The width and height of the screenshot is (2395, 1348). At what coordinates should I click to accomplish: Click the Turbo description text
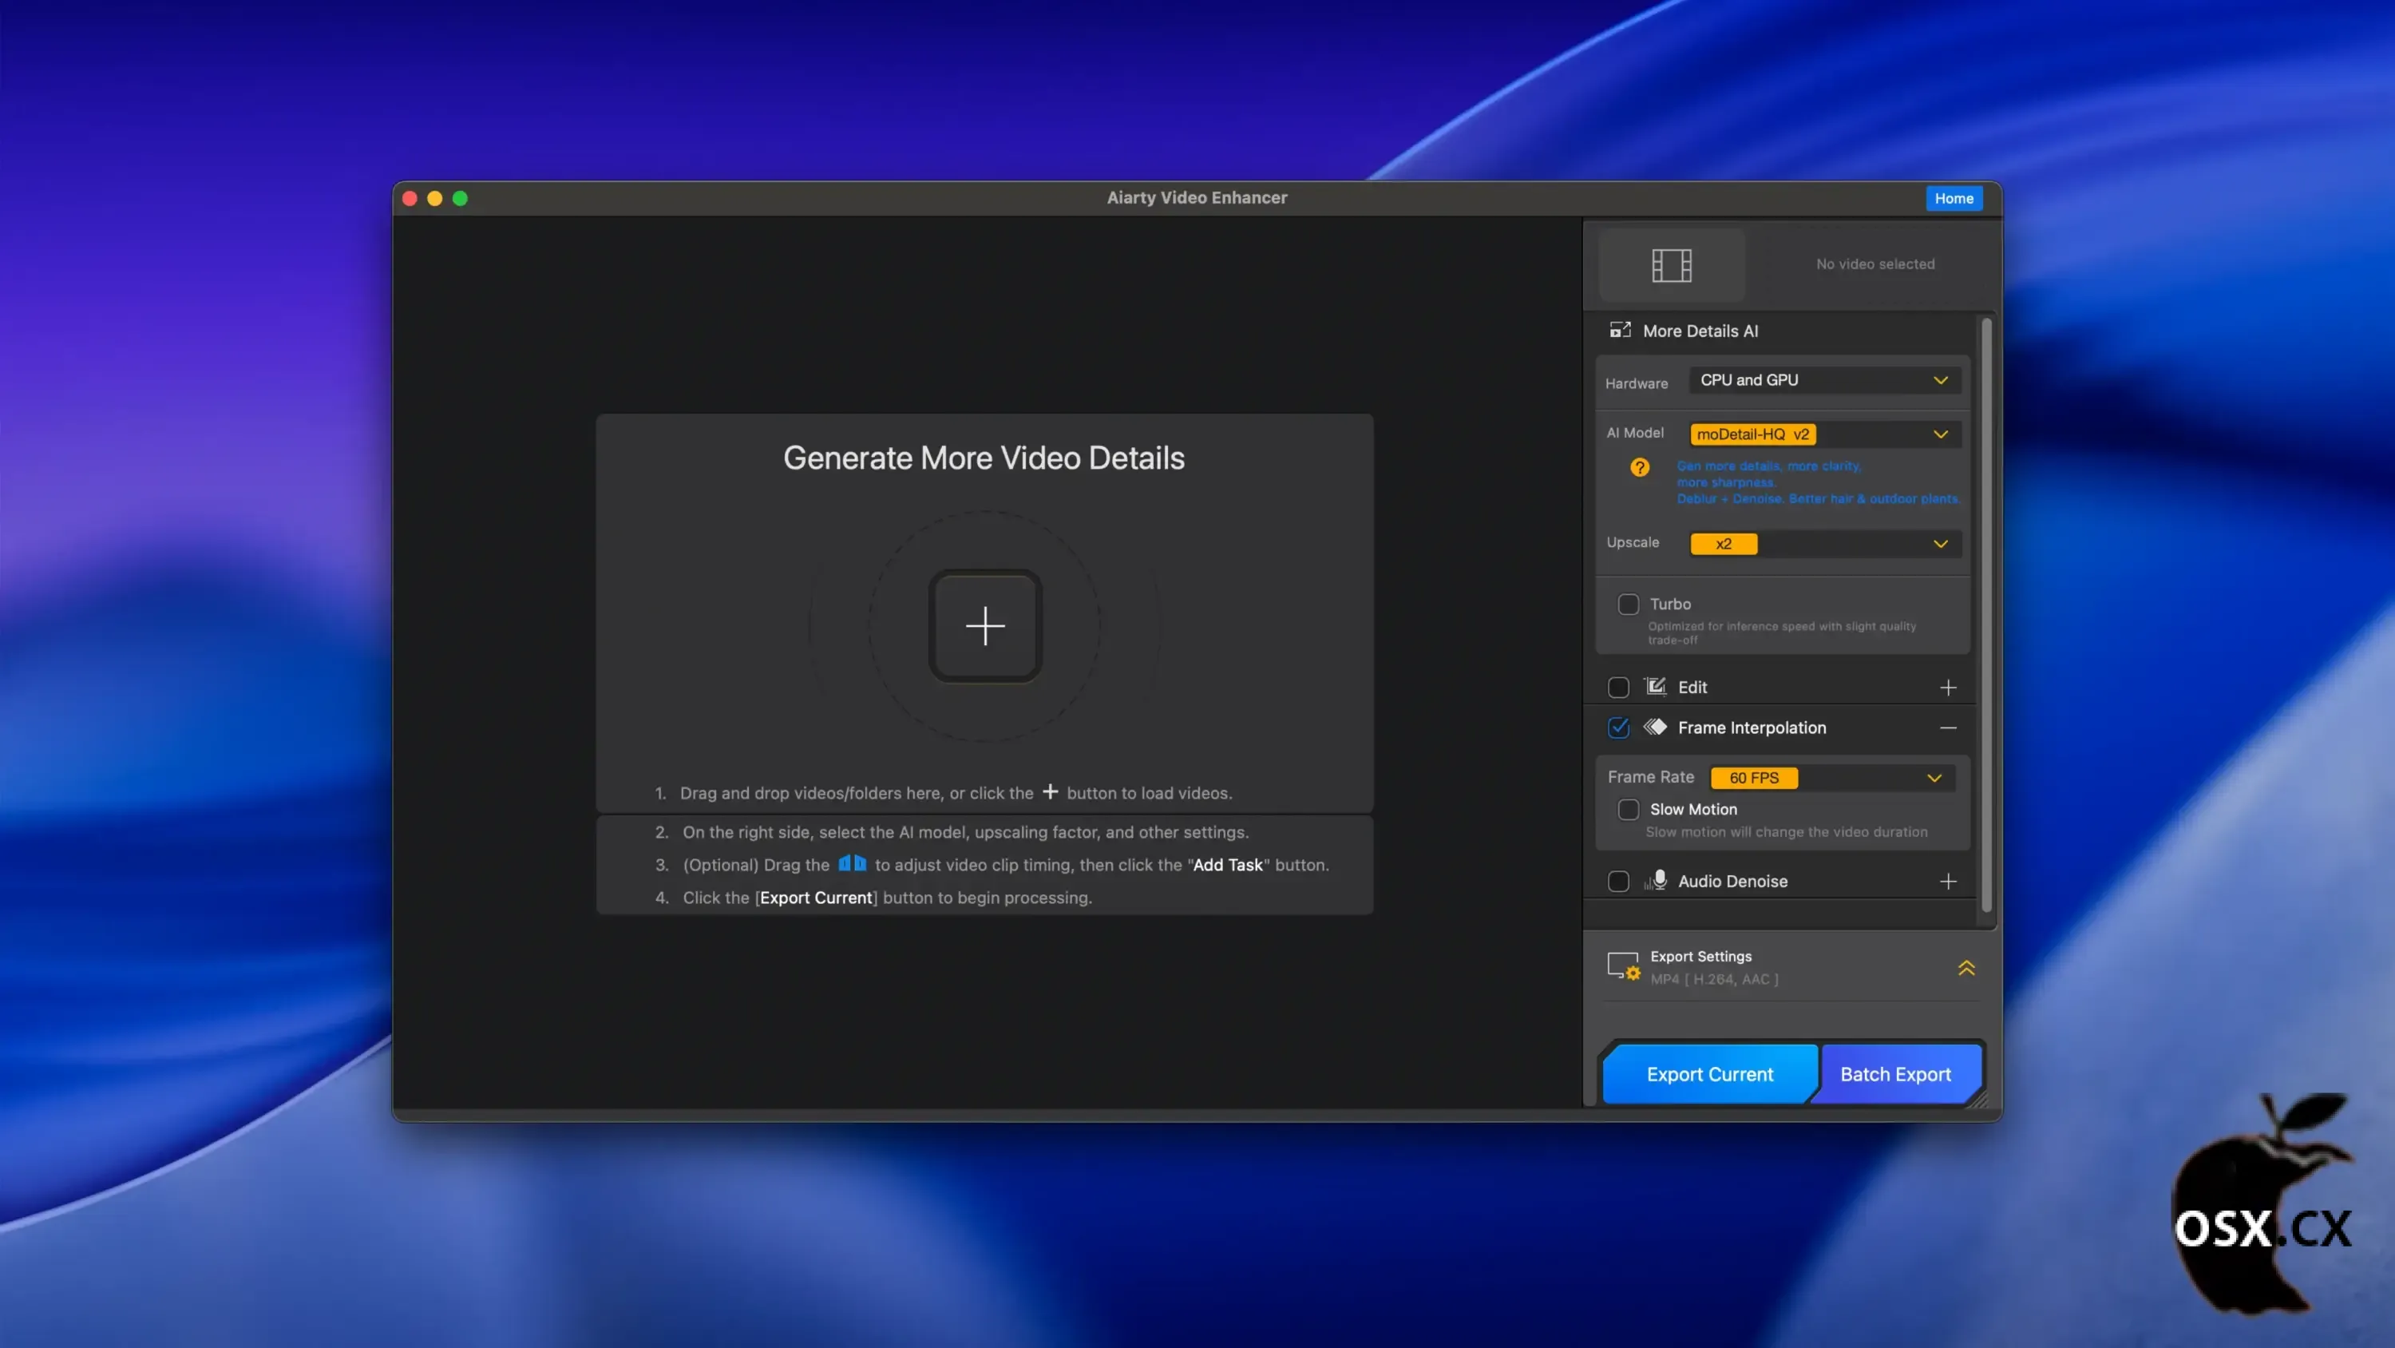pyautogui.click(x=1781, y=632)
